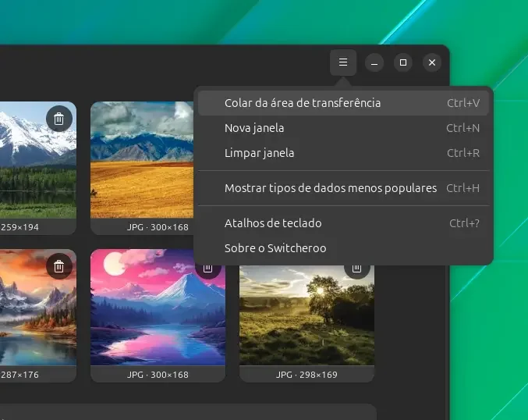
Task: Minimize the Switcheroo window
Action: (x=374, y=62)
